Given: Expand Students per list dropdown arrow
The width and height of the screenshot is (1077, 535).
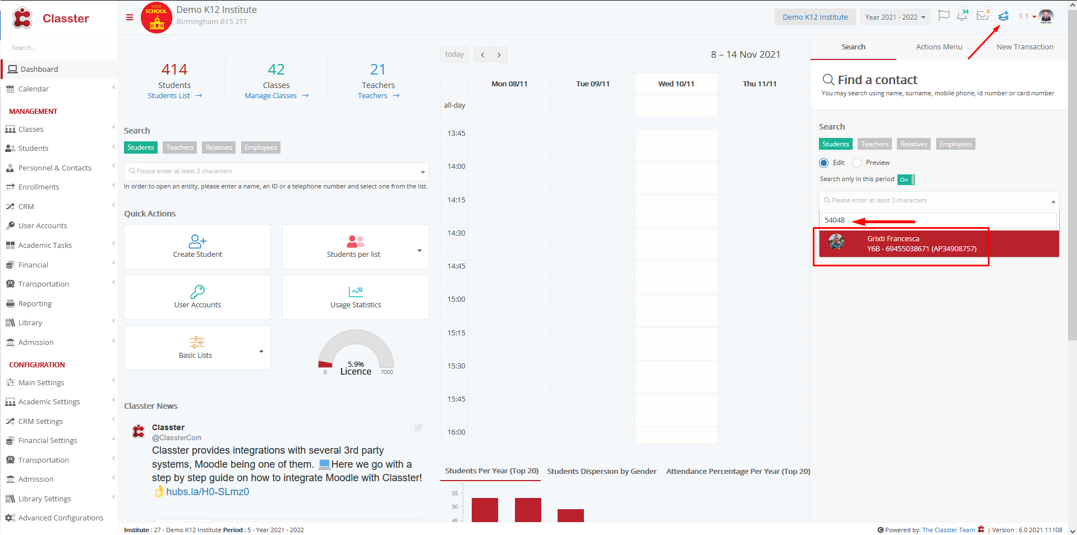Looking at the screenshot, I should (419, 250).
